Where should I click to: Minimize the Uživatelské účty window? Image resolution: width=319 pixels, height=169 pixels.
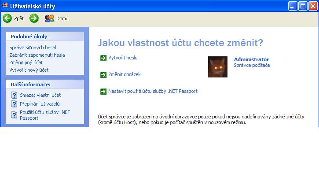tap(293, 6)
